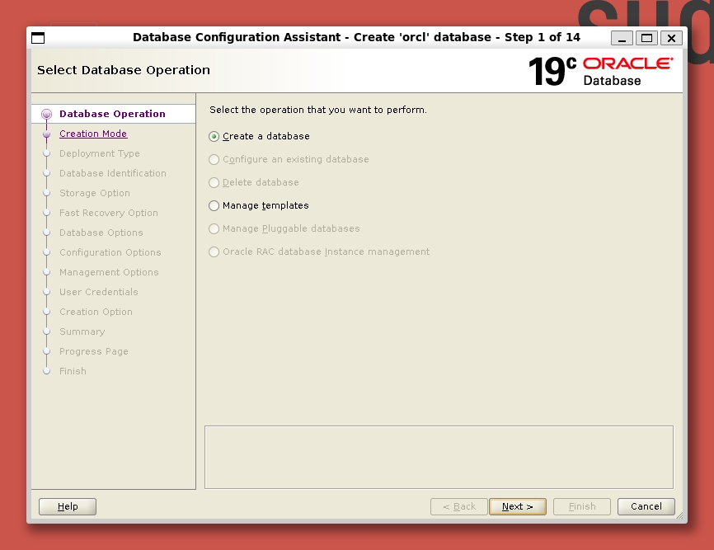This screenshot has width=714, height=550.
Task: Open Help for this wizard
Action: click(68, 506)
